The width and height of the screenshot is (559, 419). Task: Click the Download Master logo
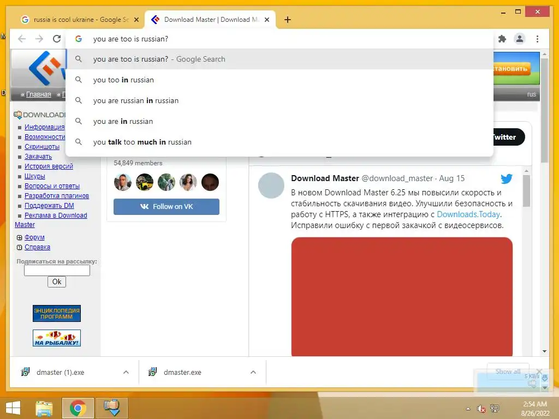click(x=46, y=68)
